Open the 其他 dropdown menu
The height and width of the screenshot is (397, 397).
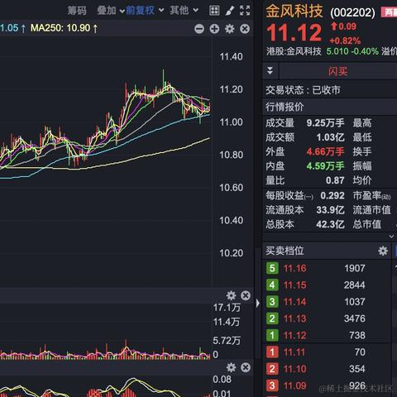click(184, 11)
